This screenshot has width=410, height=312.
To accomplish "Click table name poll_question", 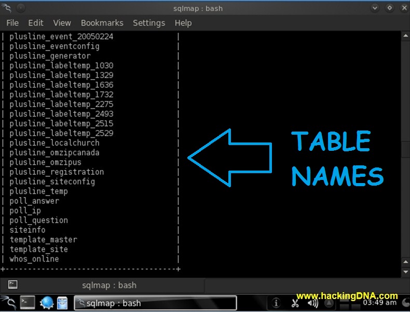I will 39,220.
